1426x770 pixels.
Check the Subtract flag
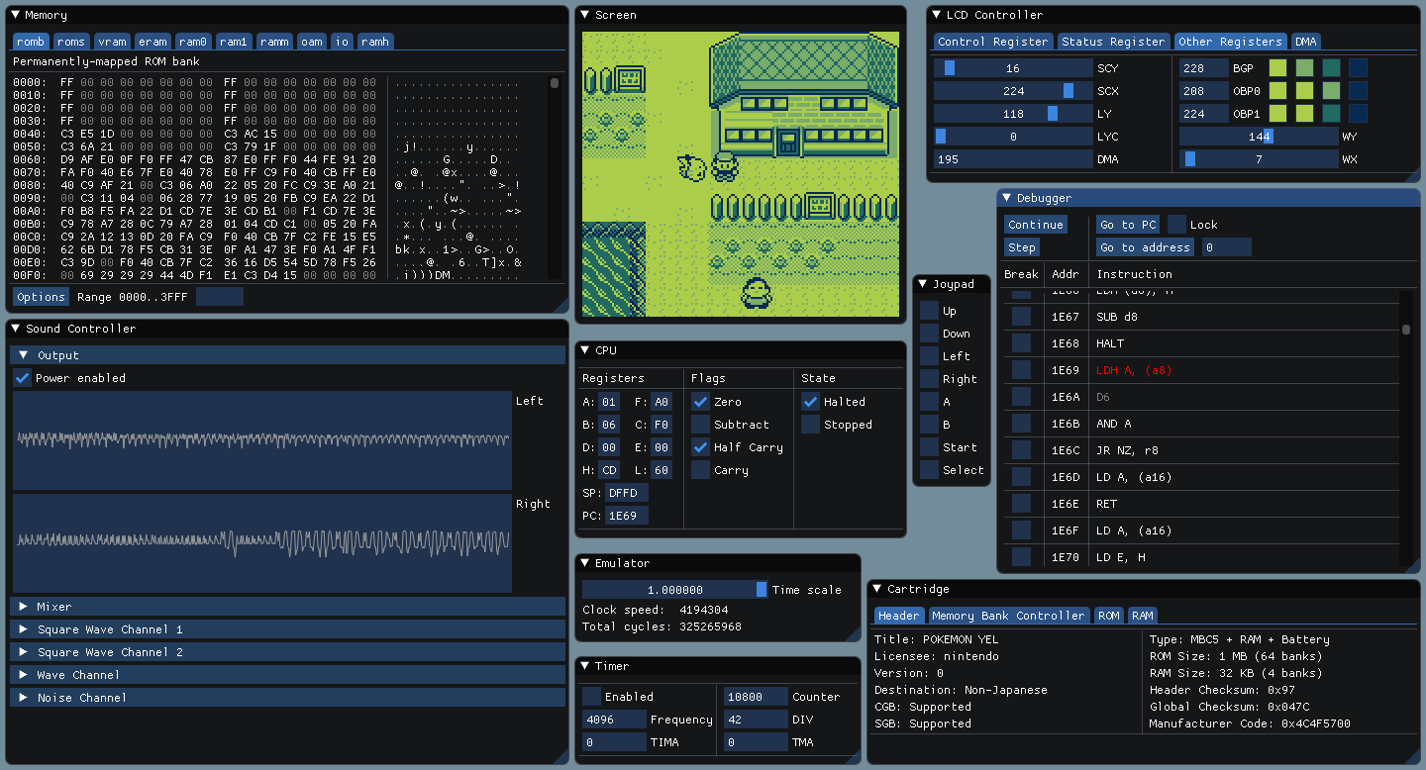(700, 425)
